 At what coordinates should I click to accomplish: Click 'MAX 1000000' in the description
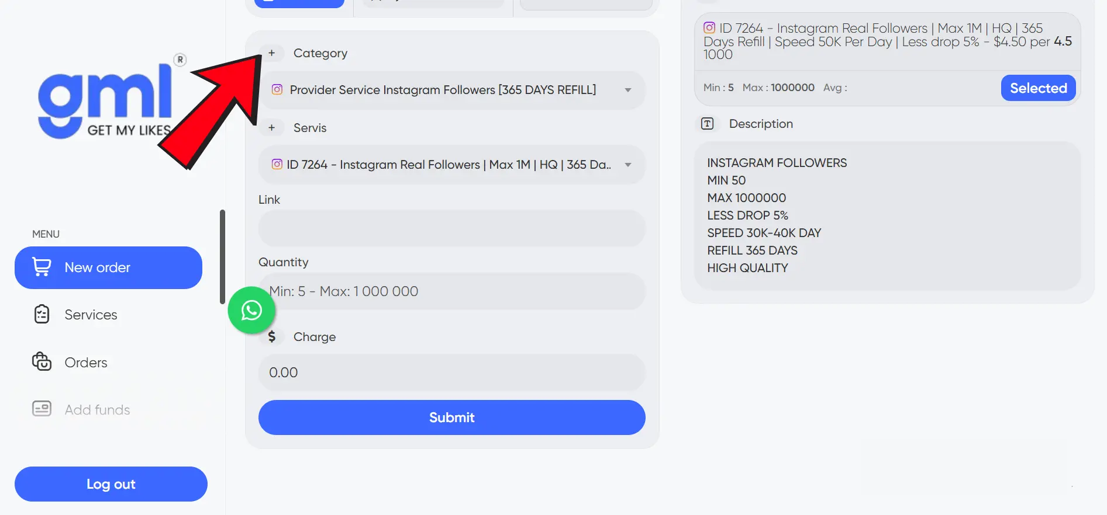[x=746, y=198]
